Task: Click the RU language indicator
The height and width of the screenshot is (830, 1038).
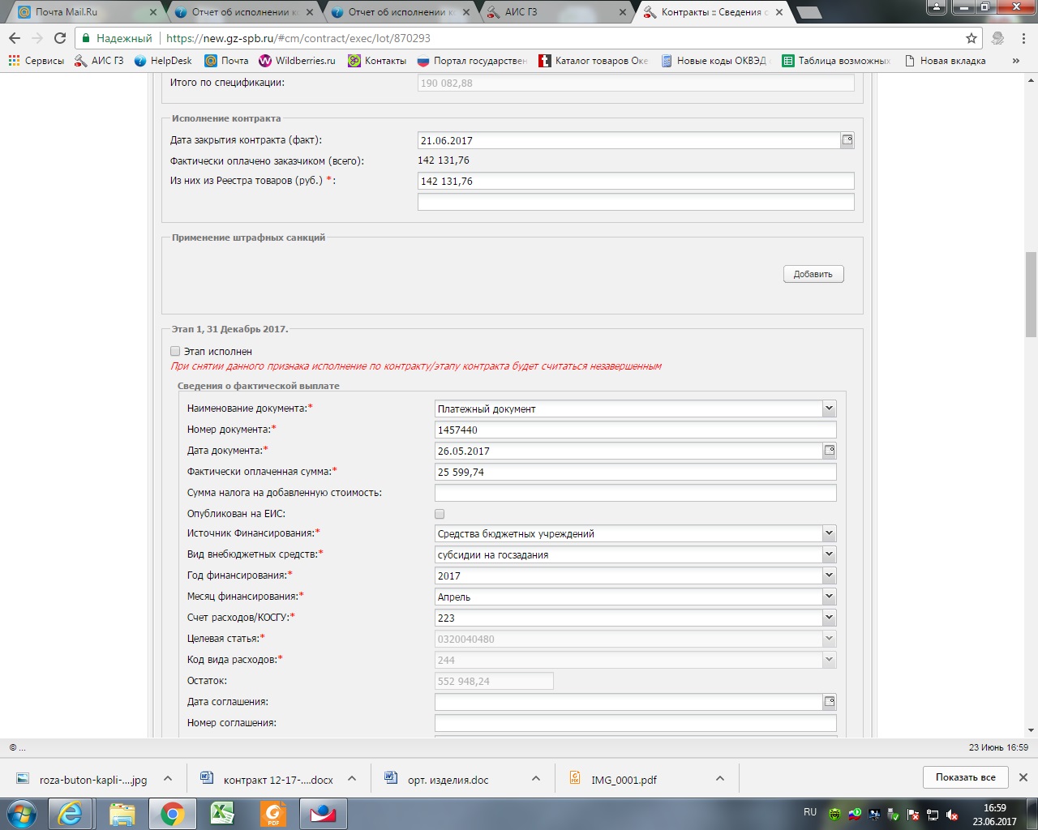Action: [810, 812]
